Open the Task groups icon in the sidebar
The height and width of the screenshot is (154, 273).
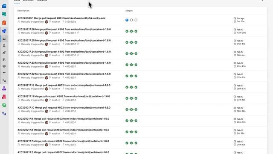(x=4, y=67)
